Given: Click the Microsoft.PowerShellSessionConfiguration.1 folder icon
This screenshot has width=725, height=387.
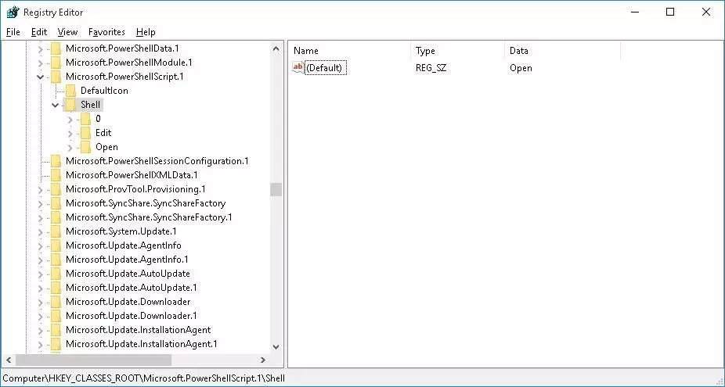Looking at the screenshot, I should click(x=56, y=161).
